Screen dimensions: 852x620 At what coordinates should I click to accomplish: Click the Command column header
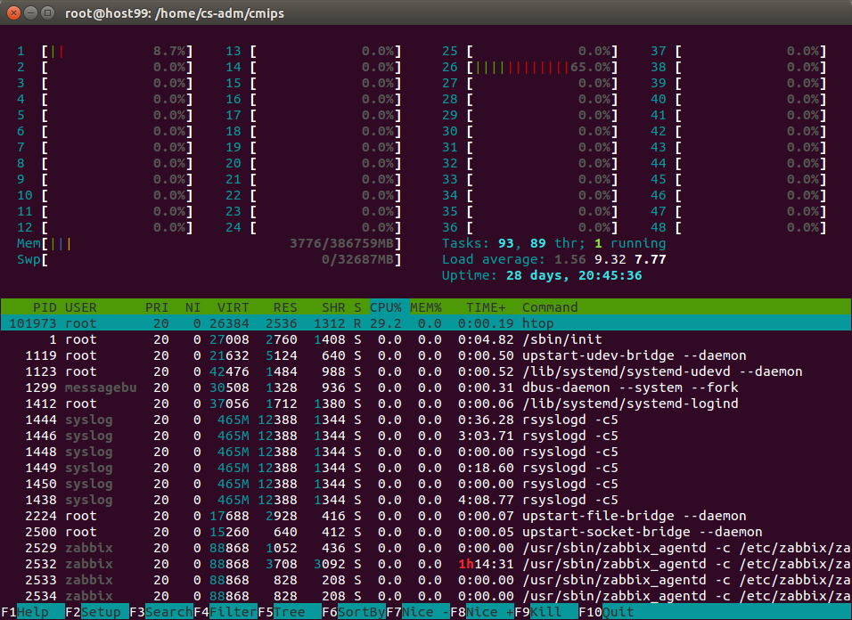550,307
